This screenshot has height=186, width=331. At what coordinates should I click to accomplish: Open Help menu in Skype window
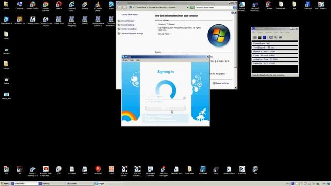tap(138, 60)
